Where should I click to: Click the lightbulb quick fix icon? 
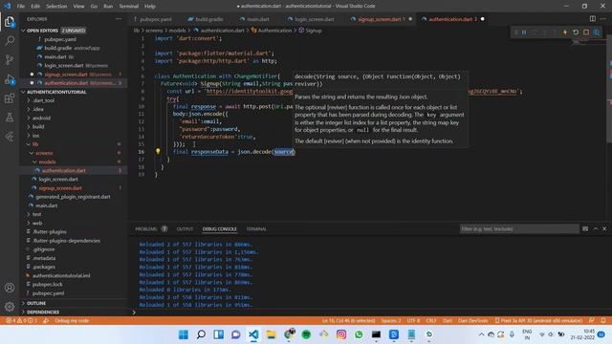pos(158,151)
